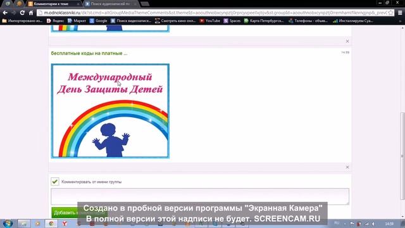Click the browser forward arrow
Screen dimensions: 405x228
pos(14,13)
